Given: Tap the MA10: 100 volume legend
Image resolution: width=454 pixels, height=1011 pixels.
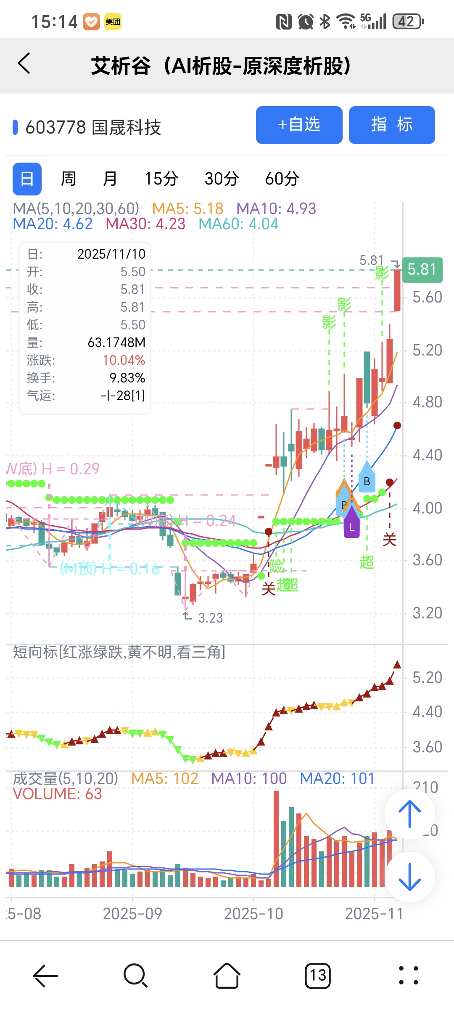Looking at the screenshot, I should click(x=249, y=778).
